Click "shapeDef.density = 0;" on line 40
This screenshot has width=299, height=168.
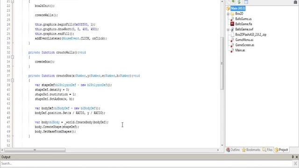click(x=52, y=90)
